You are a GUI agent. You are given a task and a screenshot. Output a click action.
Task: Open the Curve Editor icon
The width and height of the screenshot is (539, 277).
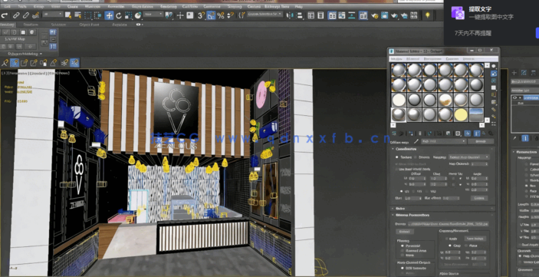coord(342,15)
